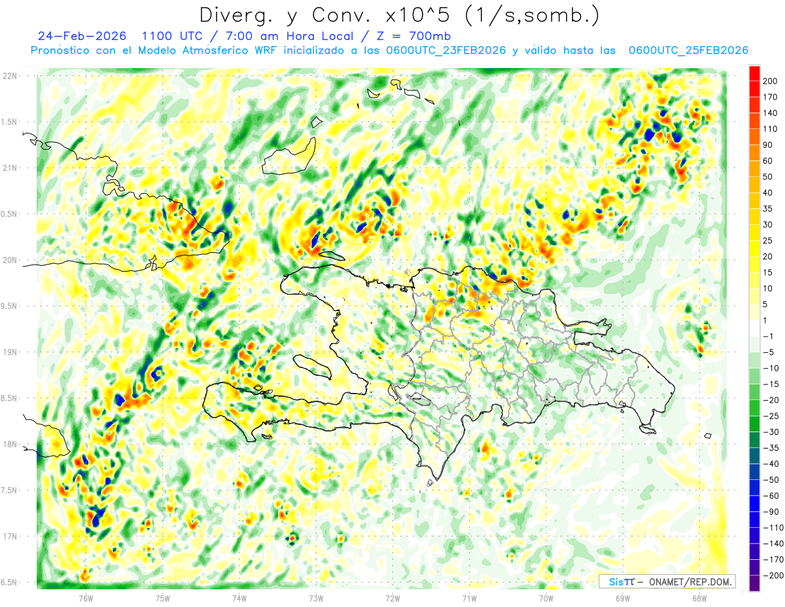Click the '200' color scale label

tap(770, 80)
